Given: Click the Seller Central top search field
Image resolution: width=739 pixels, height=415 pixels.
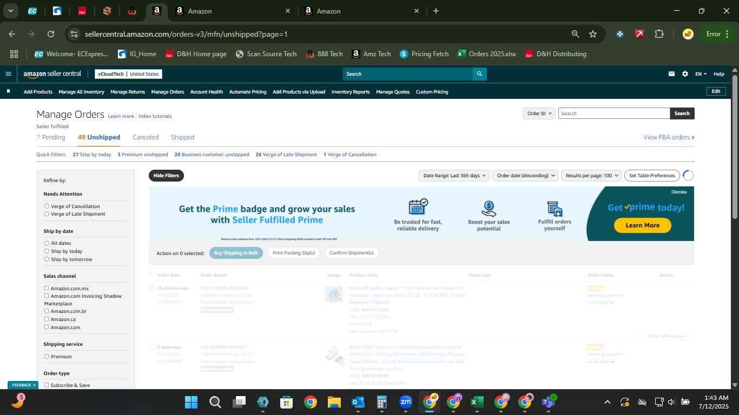Looking at the screenshot, I should click(x=407, y=74).
